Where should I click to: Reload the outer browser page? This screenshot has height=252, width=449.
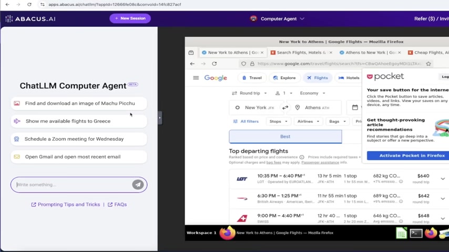click(29, 4)
